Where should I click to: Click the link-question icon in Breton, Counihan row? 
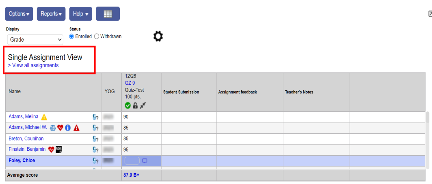(x=95, y=139)
